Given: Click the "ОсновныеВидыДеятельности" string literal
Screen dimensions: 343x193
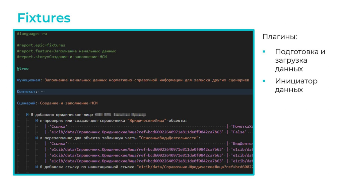Looking at the screenshot, I should coord(169,138).
